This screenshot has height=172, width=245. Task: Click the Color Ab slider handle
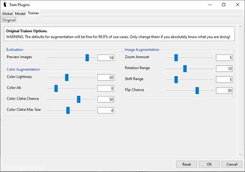point(56,88)
